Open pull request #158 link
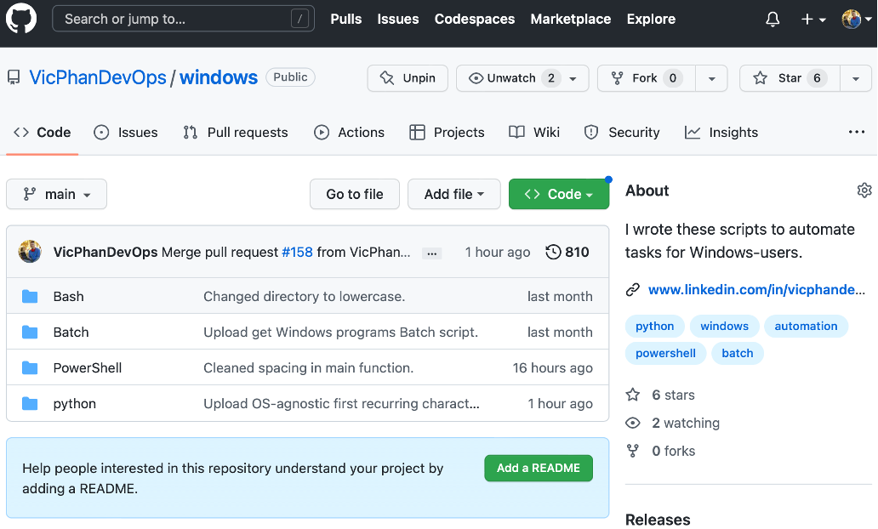The image size is (878, 529). (297, 253)
